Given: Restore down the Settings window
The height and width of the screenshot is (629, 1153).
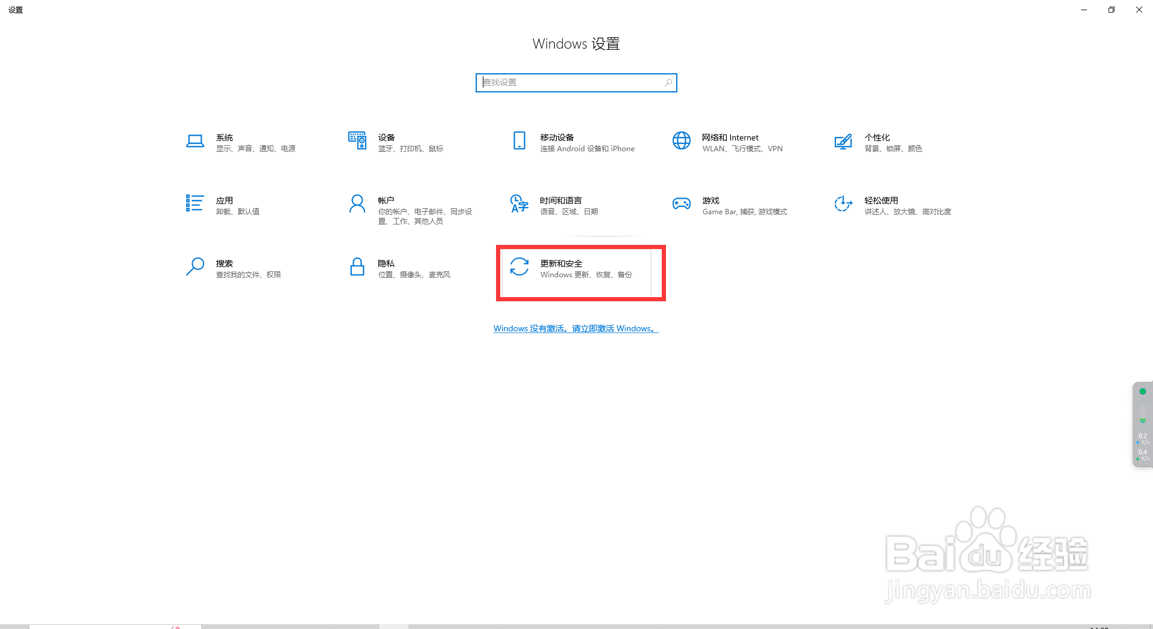Looking at the screenshot, I should point(1112,10).
